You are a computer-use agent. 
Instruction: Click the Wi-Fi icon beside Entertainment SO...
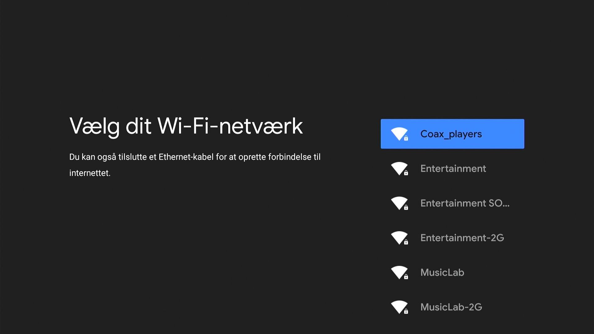[399, 203]
